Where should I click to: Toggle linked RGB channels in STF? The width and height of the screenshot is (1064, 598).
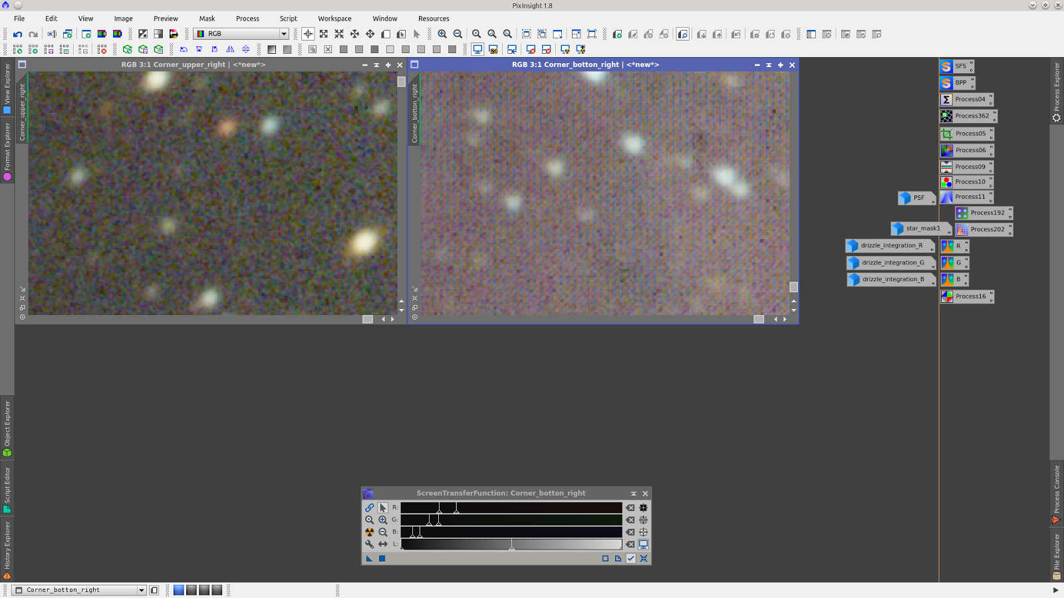[x=370, y=508]
